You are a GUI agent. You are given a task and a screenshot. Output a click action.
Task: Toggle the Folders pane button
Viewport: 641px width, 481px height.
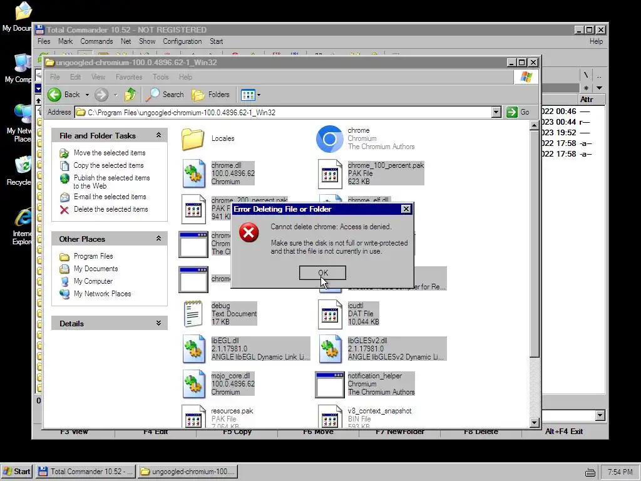tap(210, 95)
